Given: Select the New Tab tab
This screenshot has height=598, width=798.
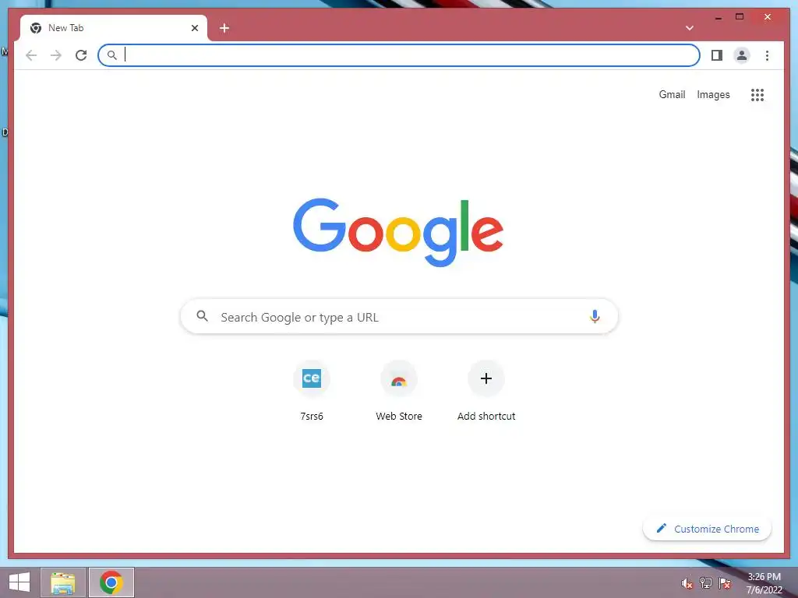Looking at the screenshot, I should pos(114,28).
